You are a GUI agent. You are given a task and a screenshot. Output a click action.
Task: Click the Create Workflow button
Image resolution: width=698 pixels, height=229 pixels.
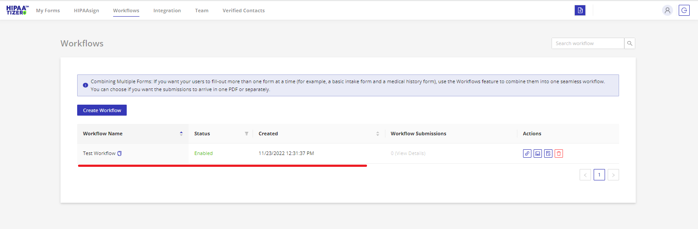[102, 110]
